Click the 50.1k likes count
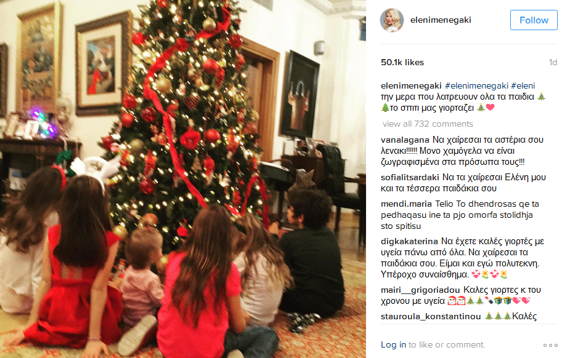The height and width of the screenshot is (358, 562). (x=402, y=62)
